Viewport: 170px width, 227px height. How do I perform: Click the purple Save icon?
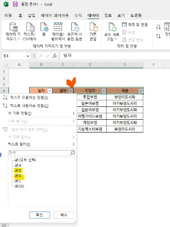click(15, 4)
